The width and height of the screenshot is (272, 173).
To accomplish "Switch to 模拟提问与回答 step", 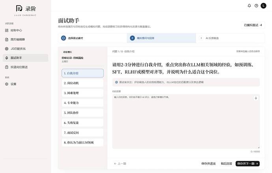I will (x=162, y=38).
